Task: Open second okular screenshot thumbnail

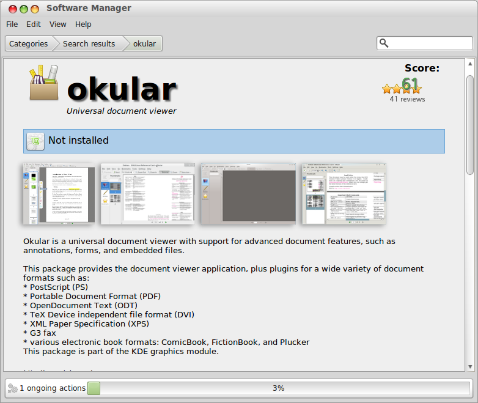Action: [147, 193]
